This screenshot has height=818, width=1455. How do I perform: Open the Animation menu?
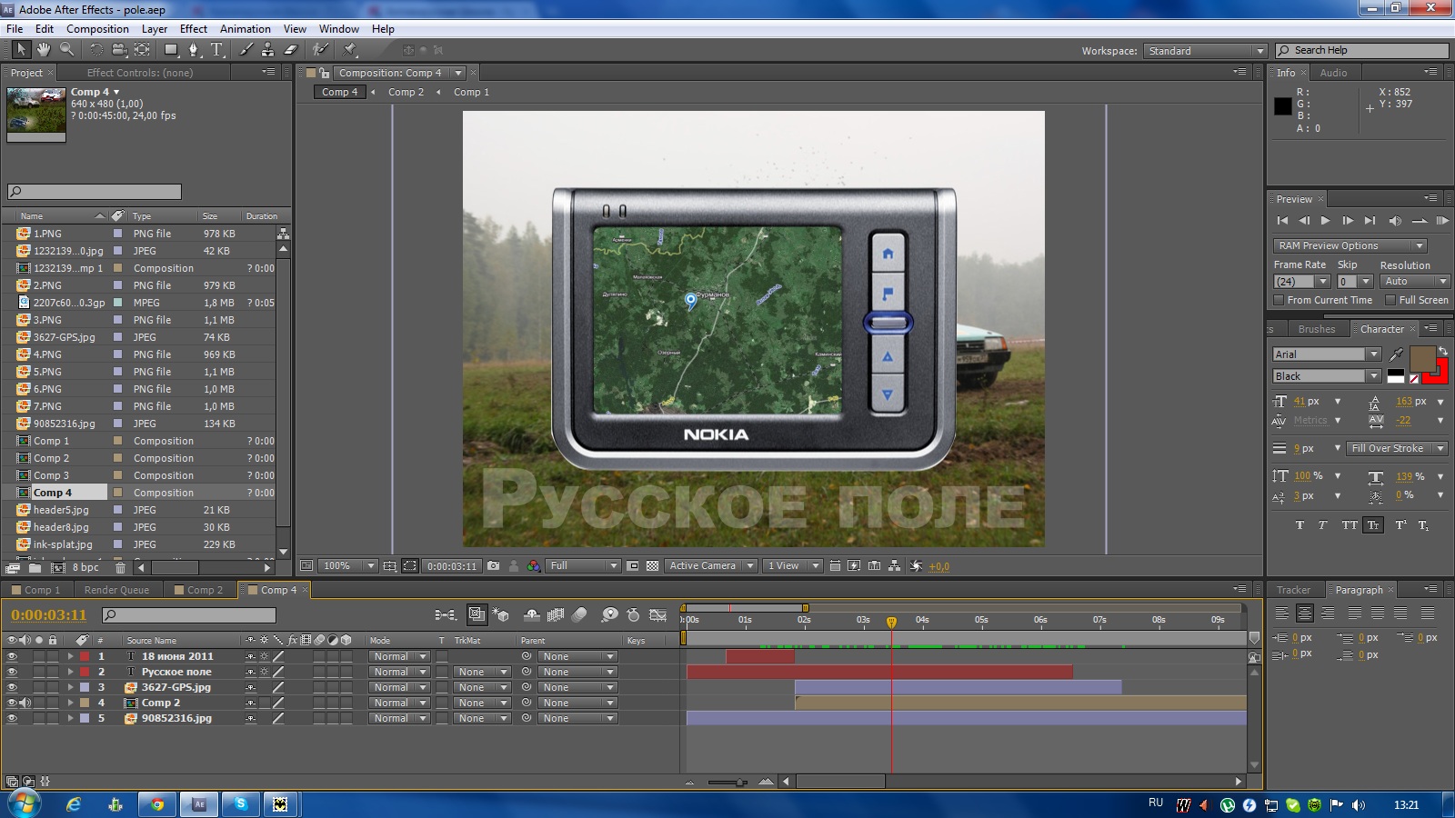tap(245, 29)
